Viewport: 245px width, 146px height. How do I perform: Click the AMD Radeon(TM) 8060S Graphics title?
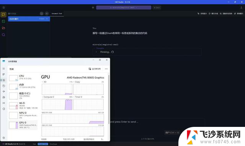[x=85, y=78]
